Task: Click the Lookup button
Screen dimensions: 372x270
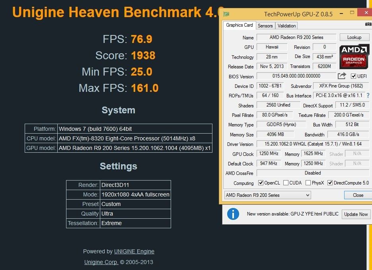Action: (x=354, y=37)
